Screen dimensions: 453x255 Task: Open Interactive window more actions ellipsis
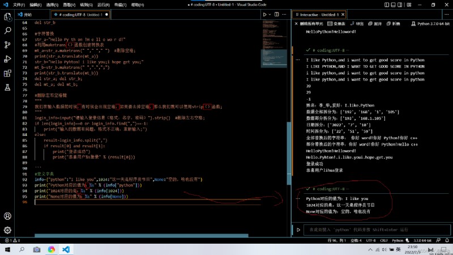[x=447, y=15]
